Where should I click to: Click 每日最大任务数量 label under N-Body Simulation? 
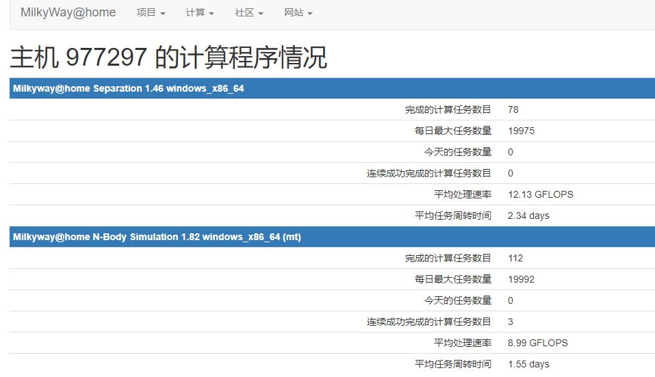[x=453, y=280]
